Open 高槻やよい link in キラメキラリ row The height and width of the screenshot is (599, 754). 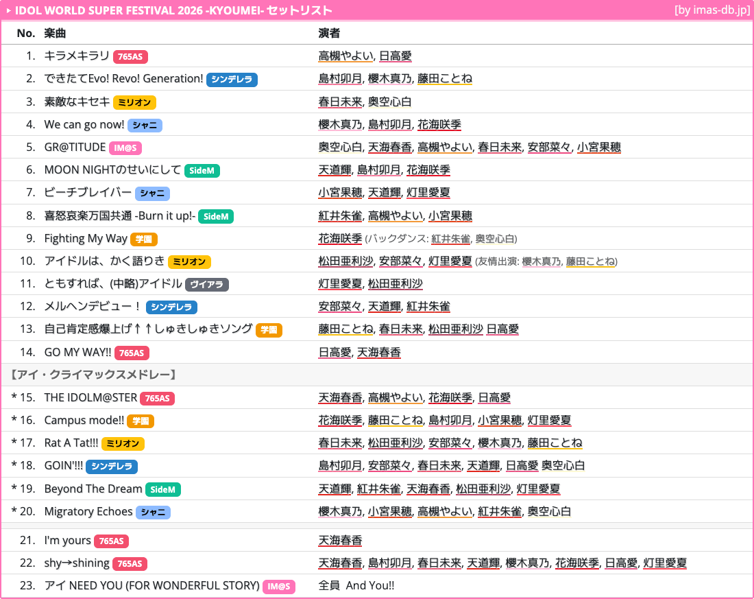click(x=345, y=56)
